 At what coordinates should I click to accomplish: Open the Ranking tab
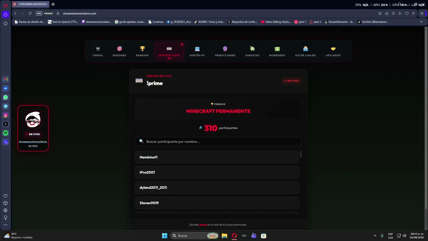pyautogui.click(x=142, y=51)
